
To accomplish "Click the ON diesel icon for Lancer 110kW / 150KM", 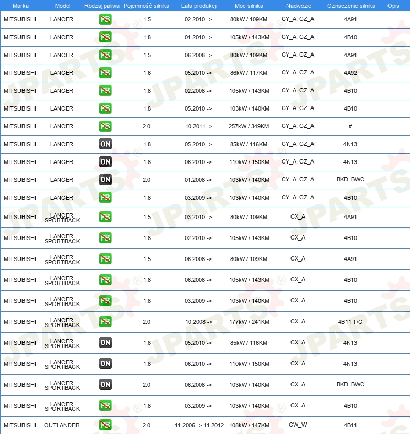I will tap(105, 162).
